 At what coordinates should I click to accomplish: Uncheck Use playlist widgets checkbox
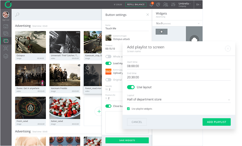tap(128, 109)
